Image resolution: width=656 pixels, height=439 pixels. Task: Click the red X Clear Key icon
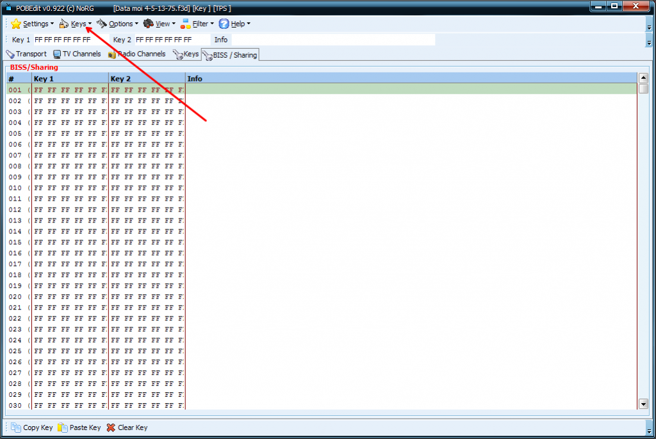point(111,427)
